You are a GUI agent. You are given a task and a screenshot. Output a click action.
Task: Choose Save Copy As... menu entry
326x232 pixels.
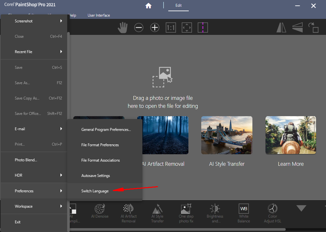click(x=34, y=98)
